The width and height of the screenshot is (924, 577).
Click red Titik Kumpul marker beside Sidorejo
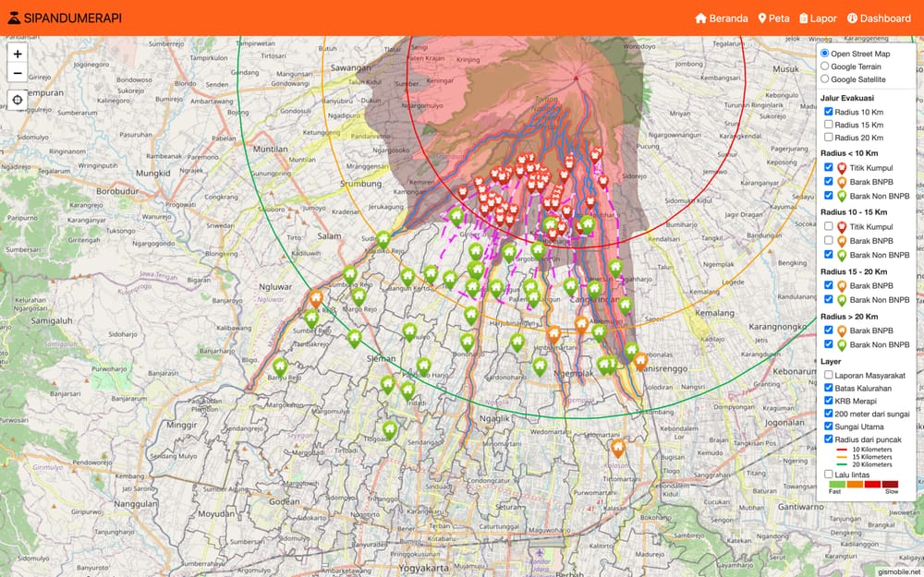pos(602,181)
